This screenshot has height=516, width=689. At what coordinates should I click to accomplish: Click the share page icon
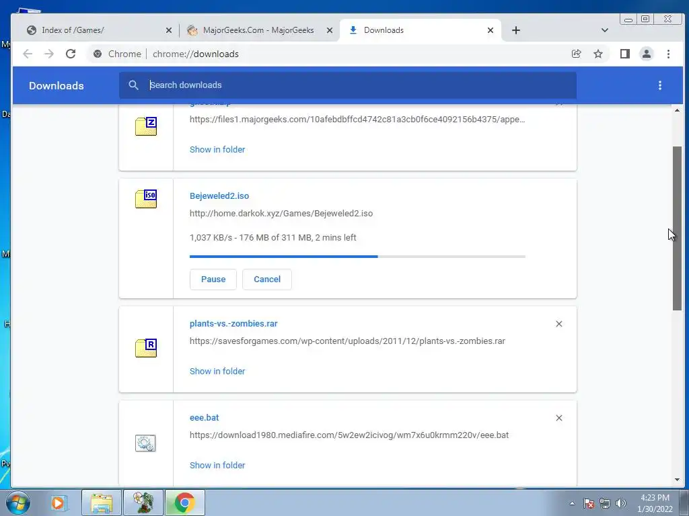tap(576, 54)
